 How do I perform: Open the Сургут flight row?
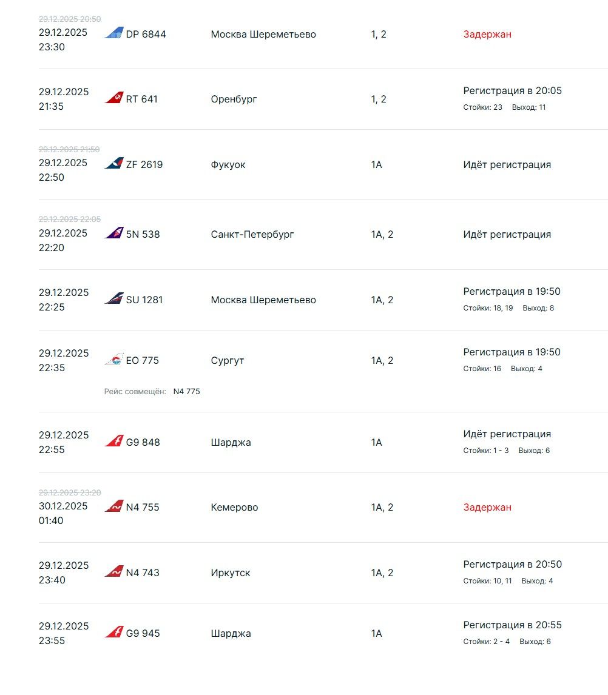point(228,360)
